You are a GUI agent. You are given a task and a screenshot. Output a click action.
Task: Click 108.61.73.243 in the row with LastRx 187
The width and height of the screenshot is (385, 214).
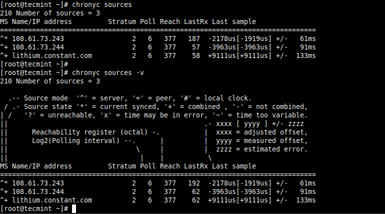pos(38,39)
